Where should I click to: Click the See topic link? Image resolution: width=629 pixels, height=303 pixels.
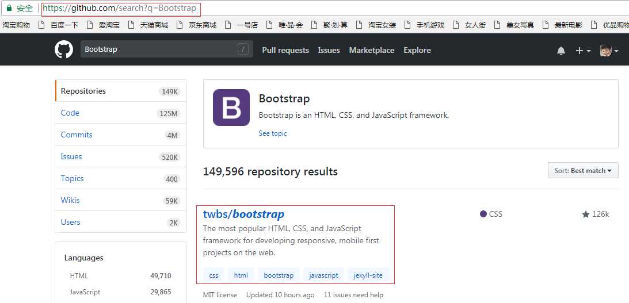click(x=273, y=133)
